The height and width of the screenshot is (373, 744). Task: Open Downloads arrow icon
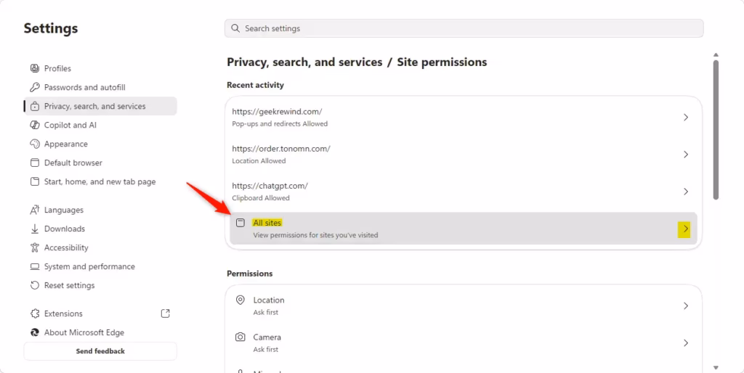[35, 229]
